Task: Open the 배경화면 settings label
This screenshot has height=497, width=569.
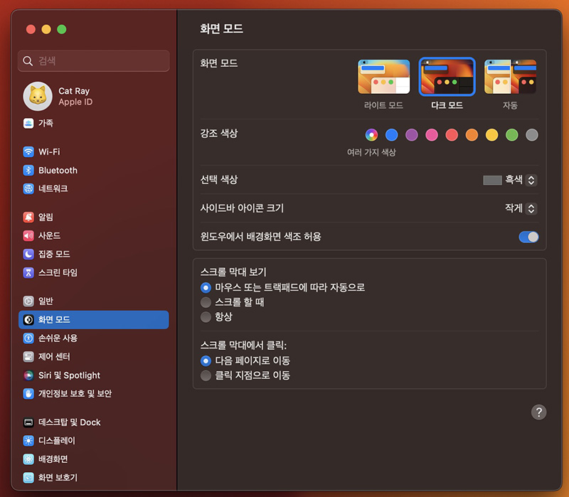Action: point(53,459)
